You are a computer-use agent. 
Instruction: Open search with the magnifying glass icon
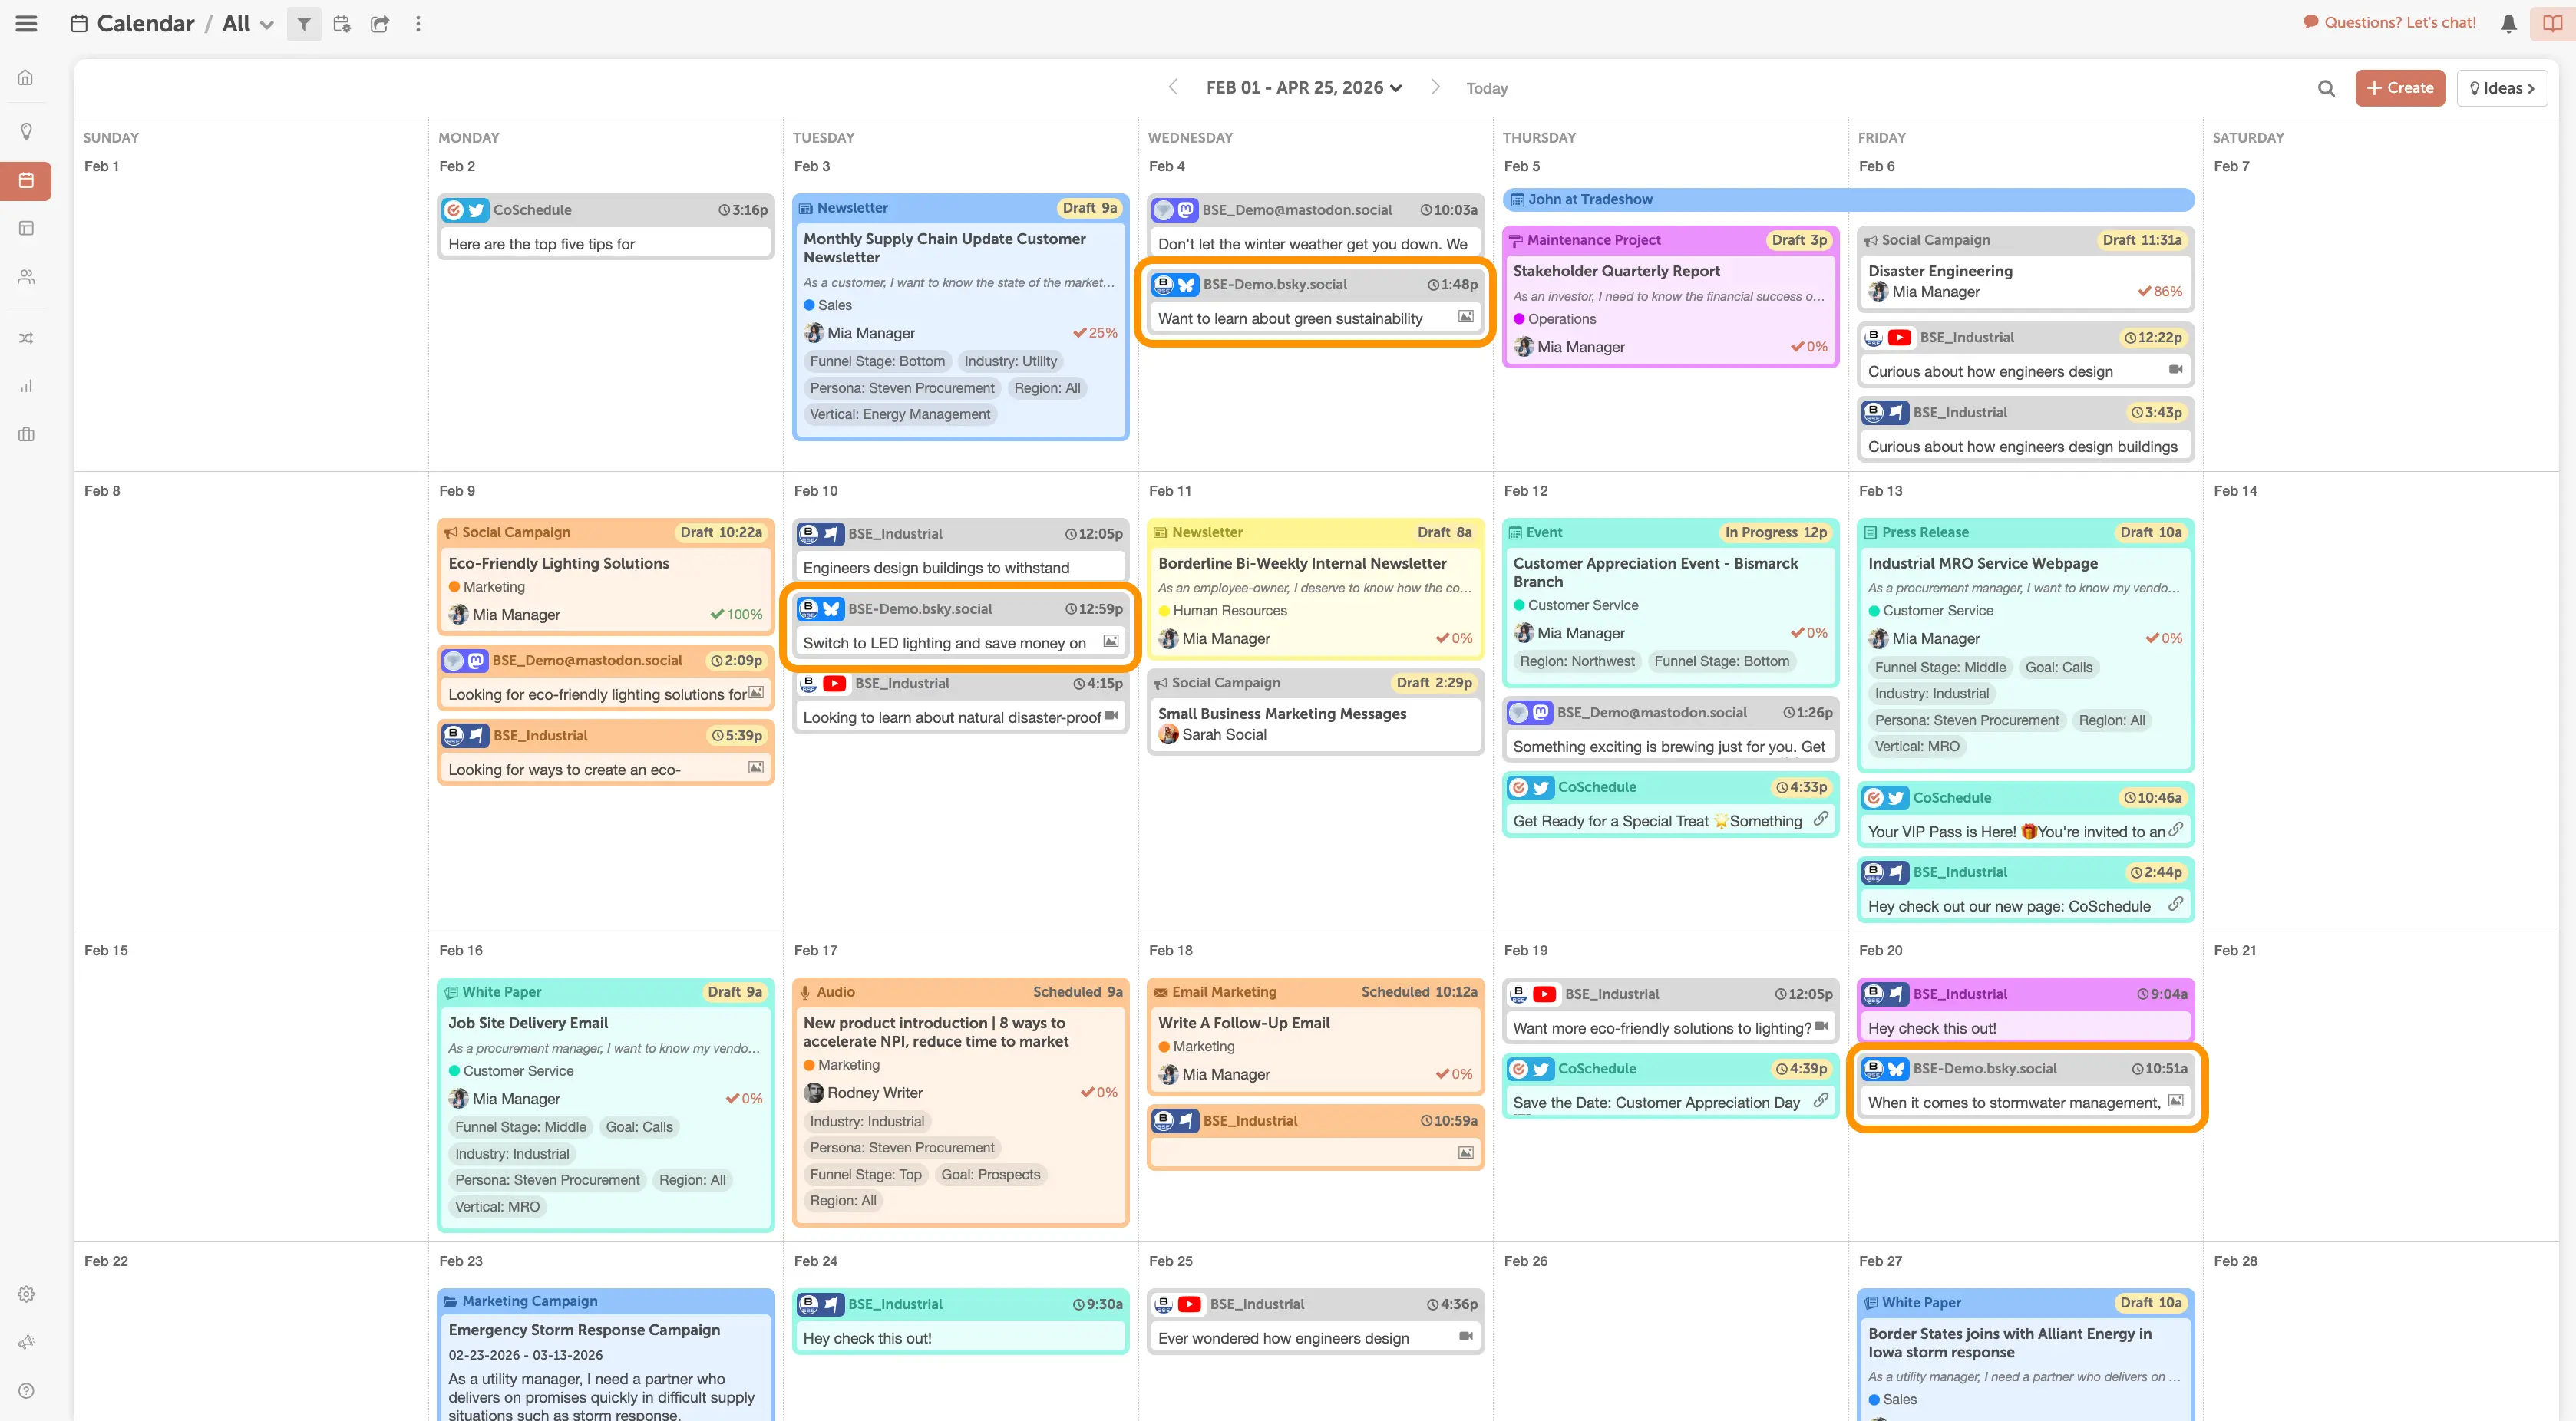(x=2327, y=88)
